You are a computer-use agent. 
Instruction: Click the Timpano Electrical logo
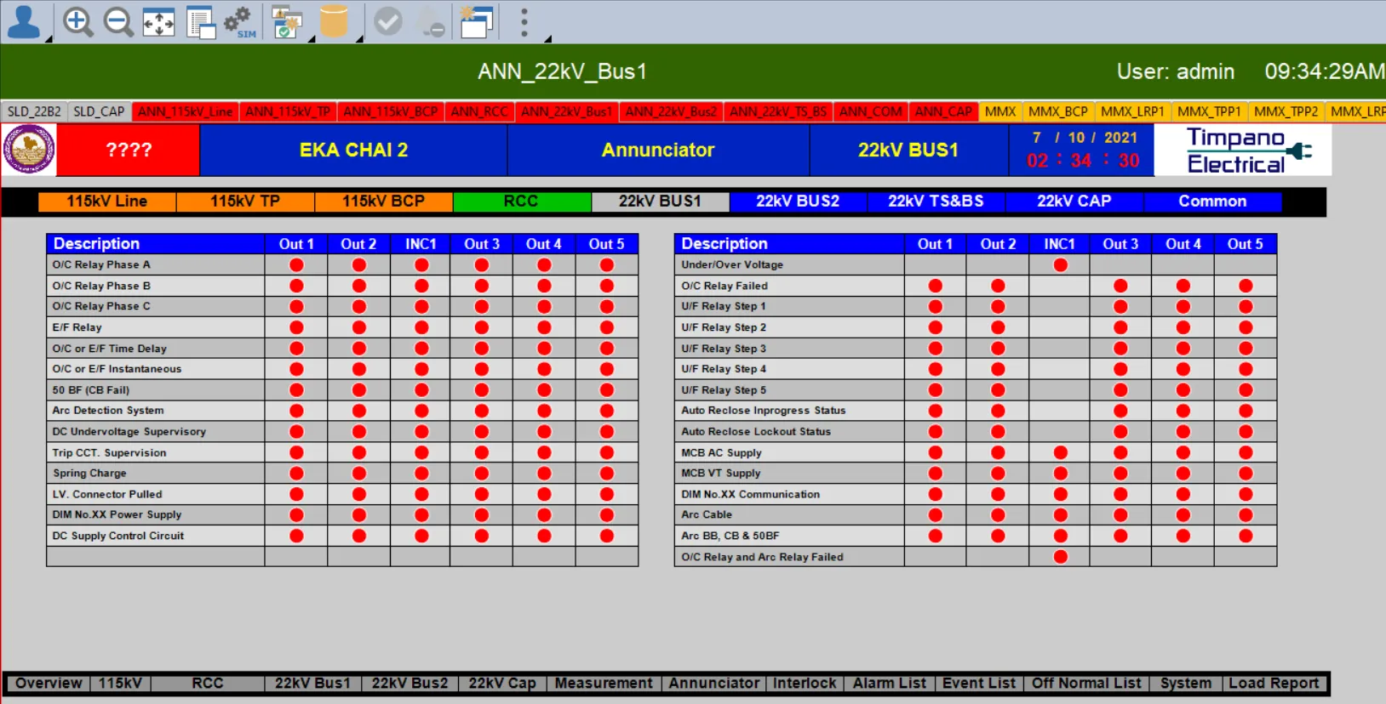pos(1243,150)
